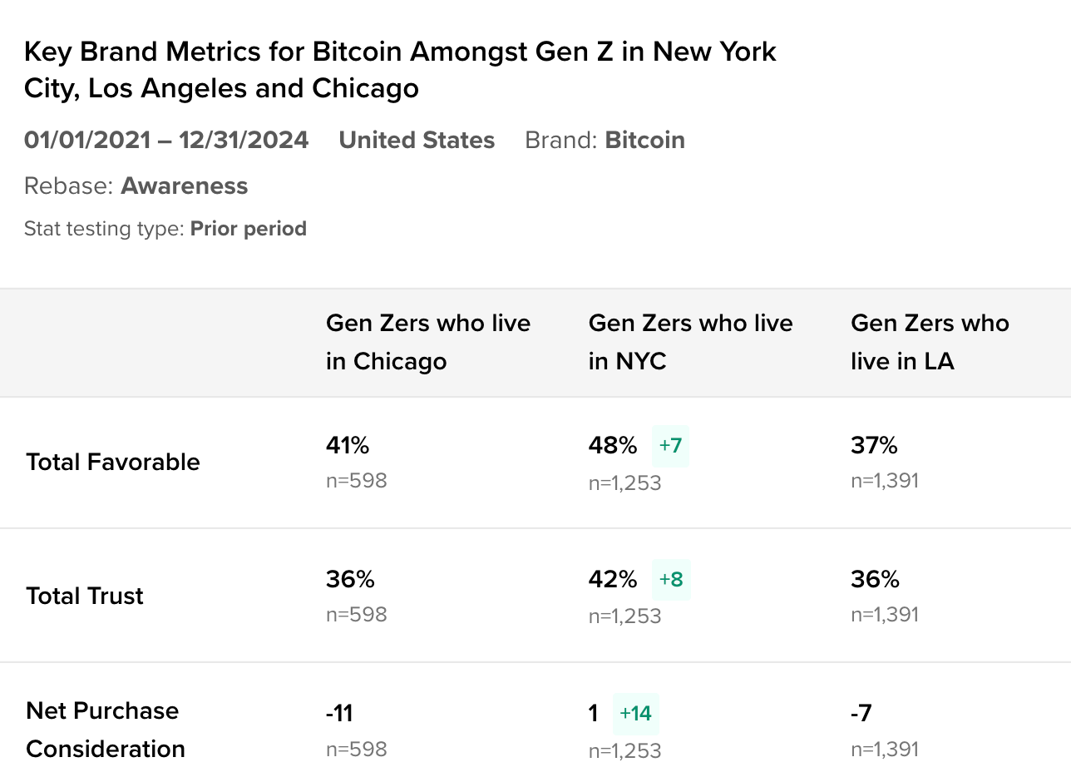Click the +7 change badge for NYC

tap(670, 446)
